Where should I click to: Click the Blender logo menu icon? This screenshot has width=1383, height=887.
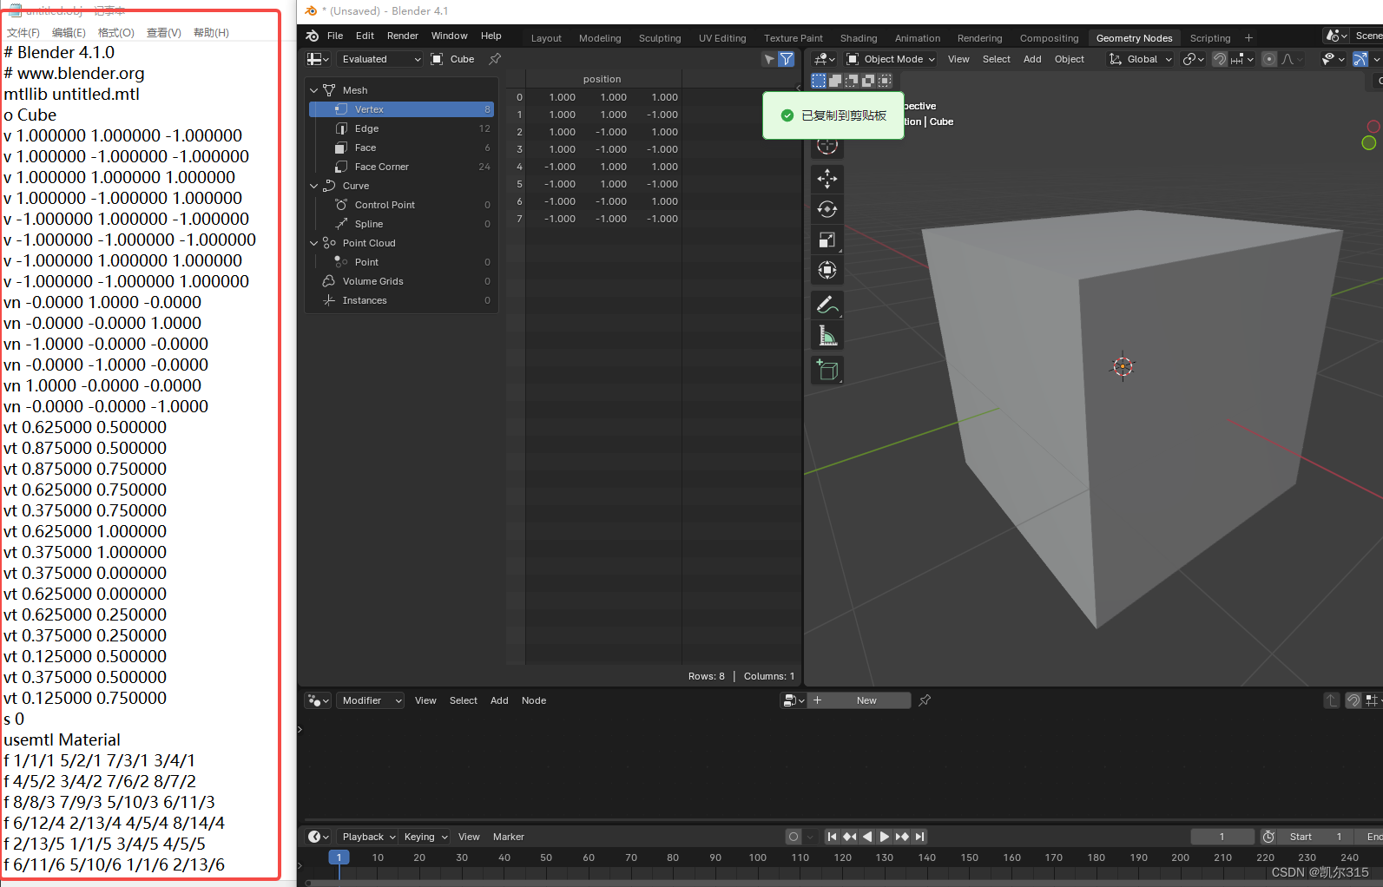click(x=313, y=36)
